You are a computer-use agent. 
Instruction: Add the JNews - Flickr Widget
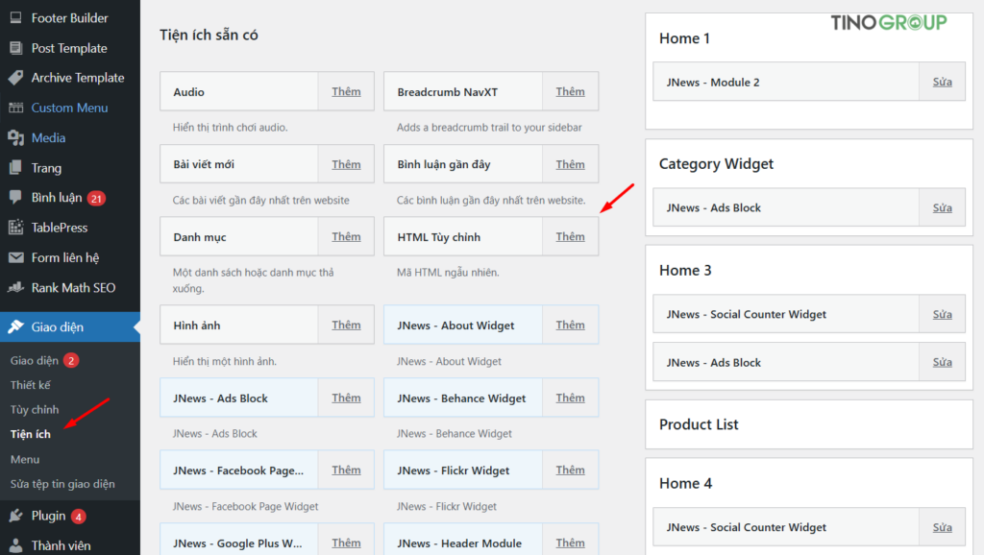coord(570,470)
